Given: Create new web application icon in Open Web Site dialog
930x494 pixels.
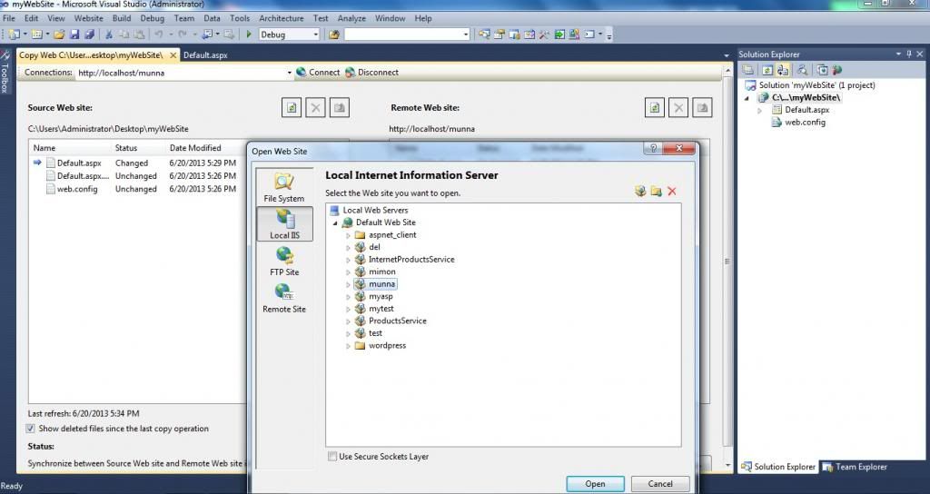Looking at the screenshot, I should tap(640, 191).
